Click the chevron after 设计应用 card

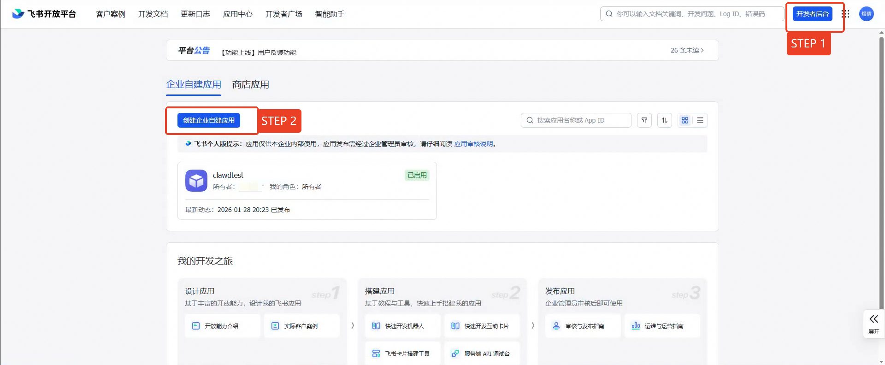353,325
